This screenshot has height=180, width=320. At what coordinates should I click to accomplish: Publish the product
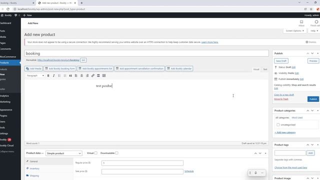point(313,99)
